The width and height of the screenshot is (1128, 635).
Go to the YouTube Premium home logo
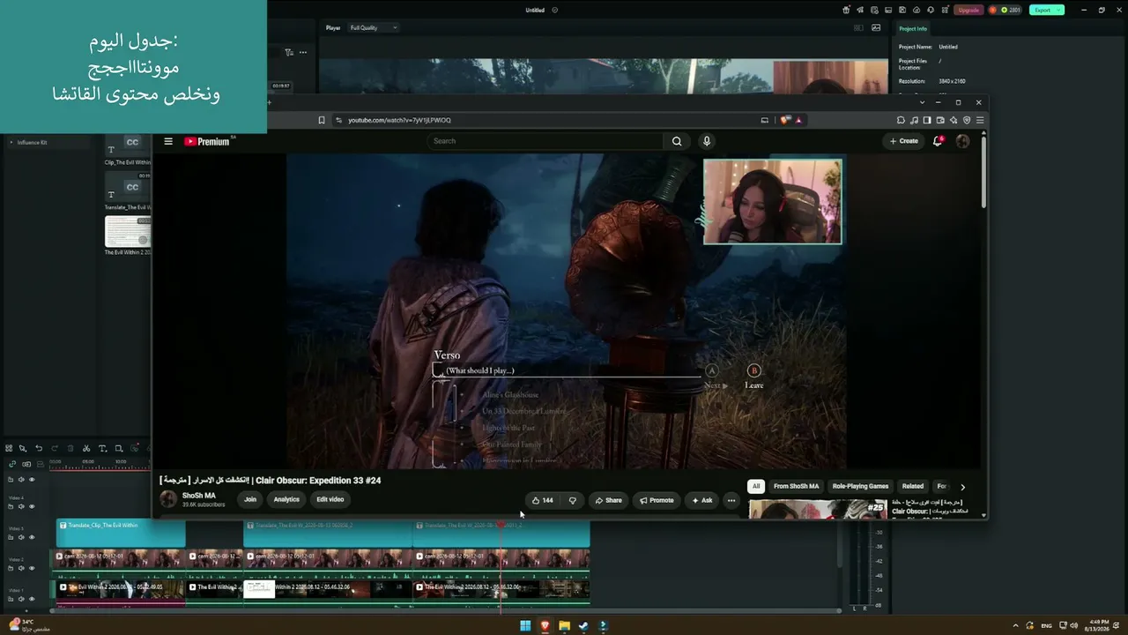coord(208,141)
